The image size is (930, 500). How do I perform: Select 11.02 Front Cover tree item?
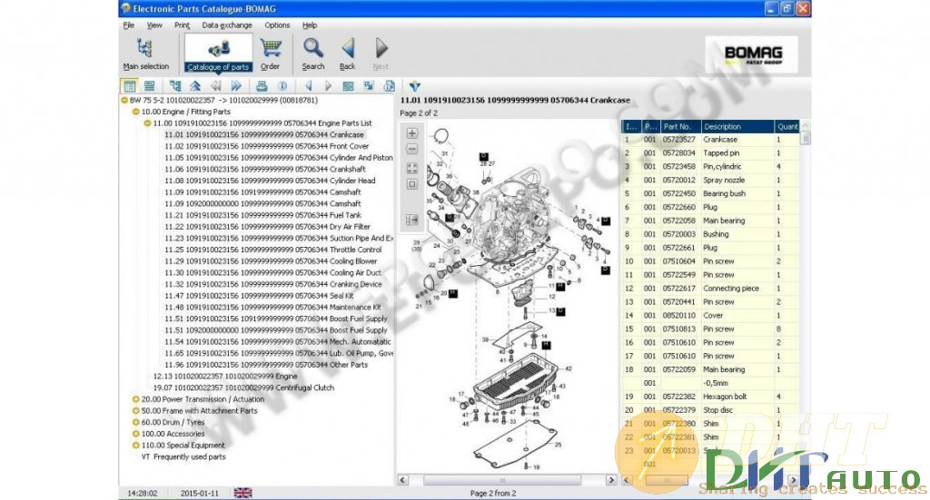pyautogui.click(x=267, y=146)
